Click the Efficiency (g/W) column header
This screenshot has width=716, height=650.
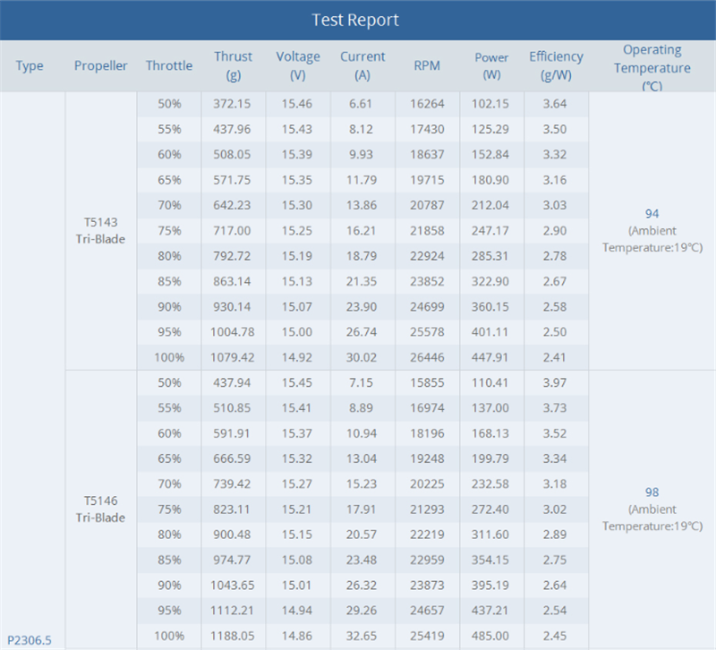[556, 65]
